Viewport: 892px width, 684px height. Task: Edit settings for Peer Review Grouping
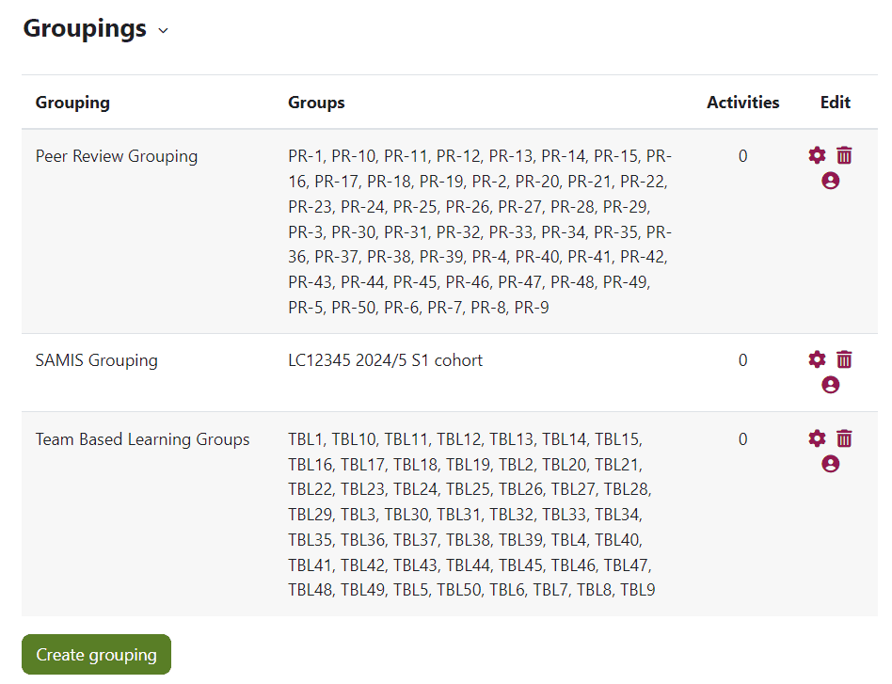pyautogui.click(x=817, y=155)
